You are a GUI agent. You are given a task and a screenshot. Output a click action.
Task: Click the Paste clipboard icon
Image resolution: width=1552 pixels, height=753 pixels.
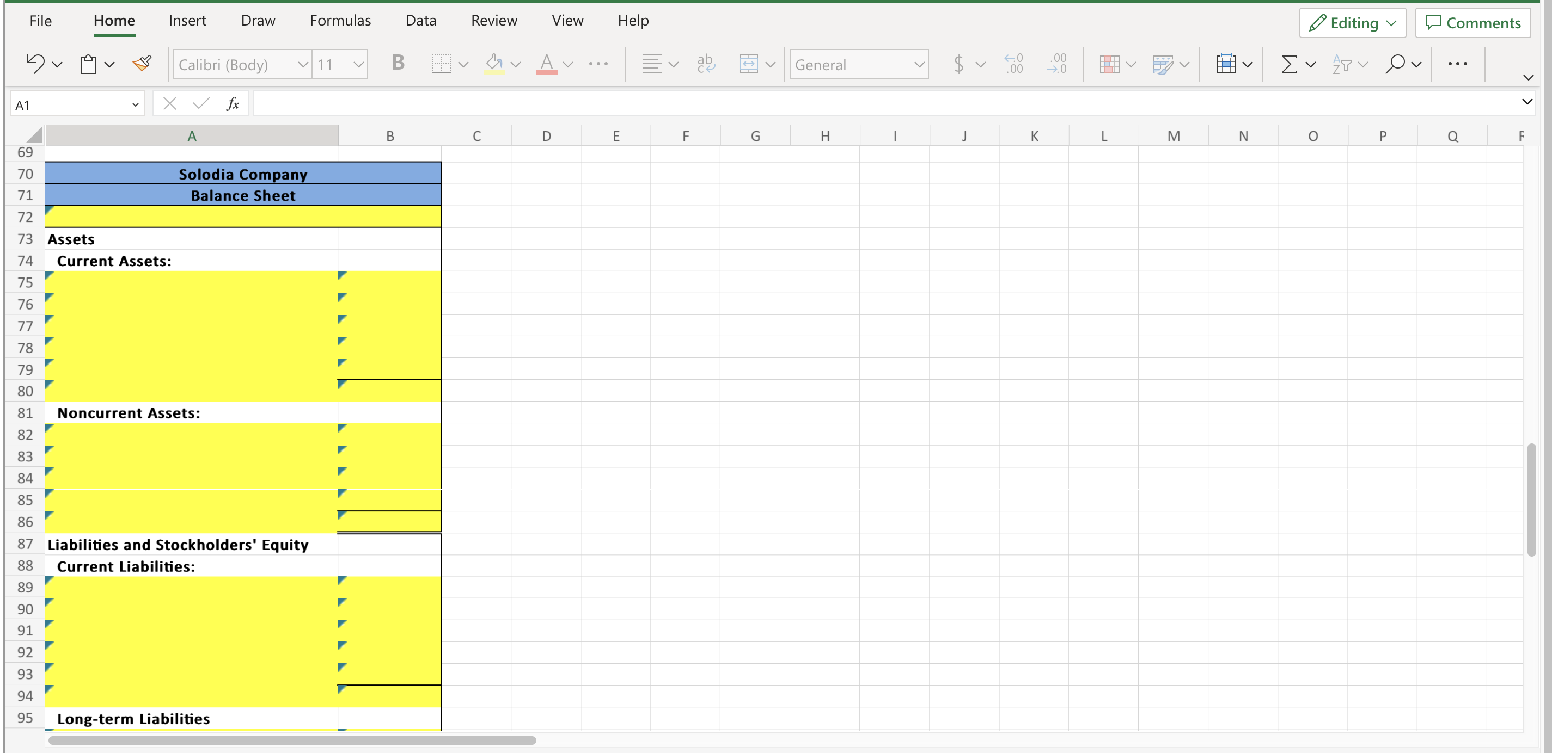point(88,63)
